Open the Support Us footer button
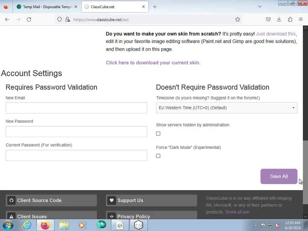The height and width of the screenshot is (231, 308). click(151, 200)
